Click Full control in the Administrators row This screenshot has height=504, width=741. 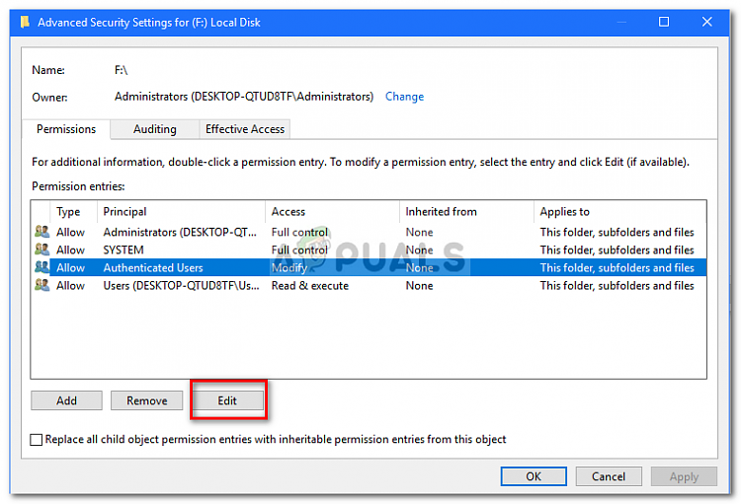(299, 232)
